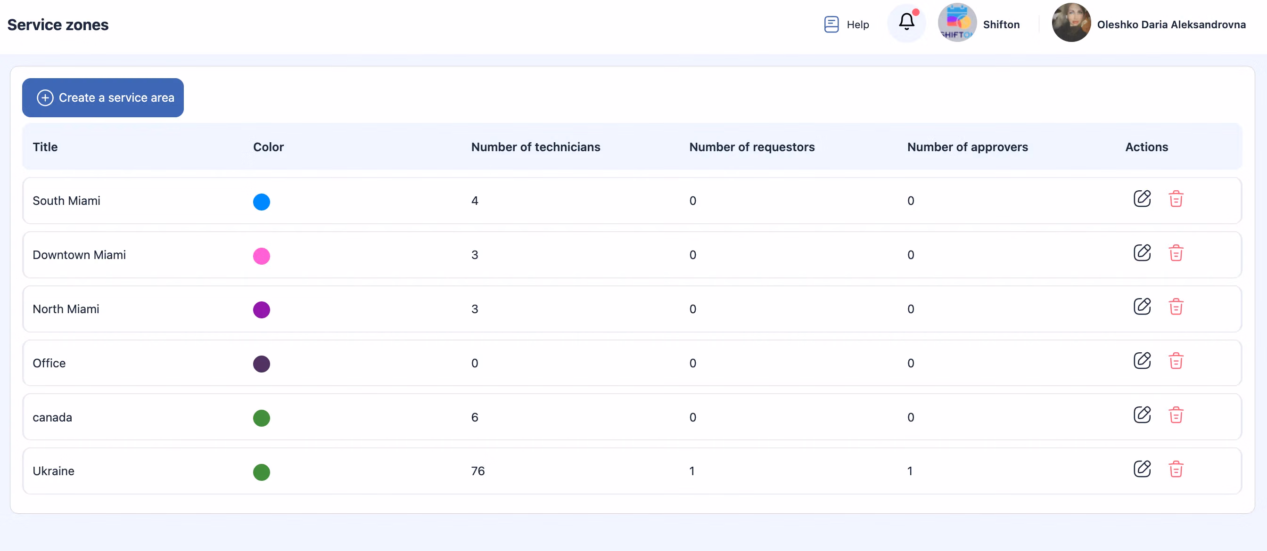Select the Title column header
This screenshot has width=1267, height=551.
45,147
